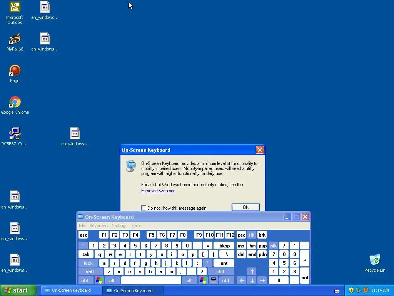394x296 pixels.
Task: Click the ins key
Action: coord(241,246)
